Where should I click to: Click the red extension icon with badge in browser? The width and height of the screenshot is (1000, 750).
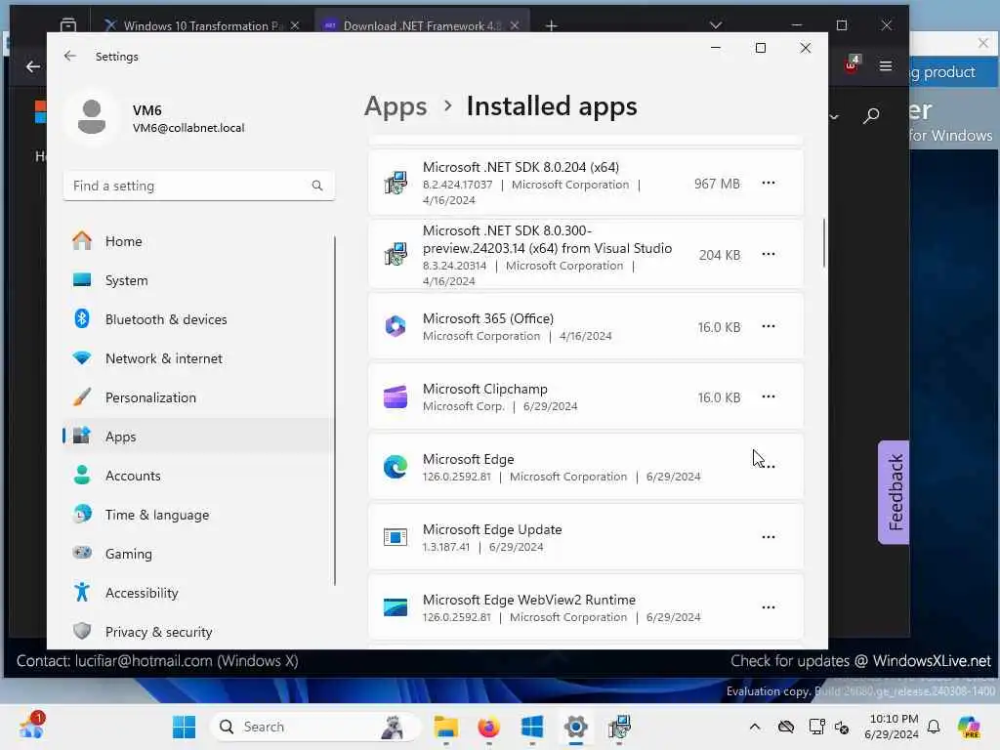coord(852,64)
